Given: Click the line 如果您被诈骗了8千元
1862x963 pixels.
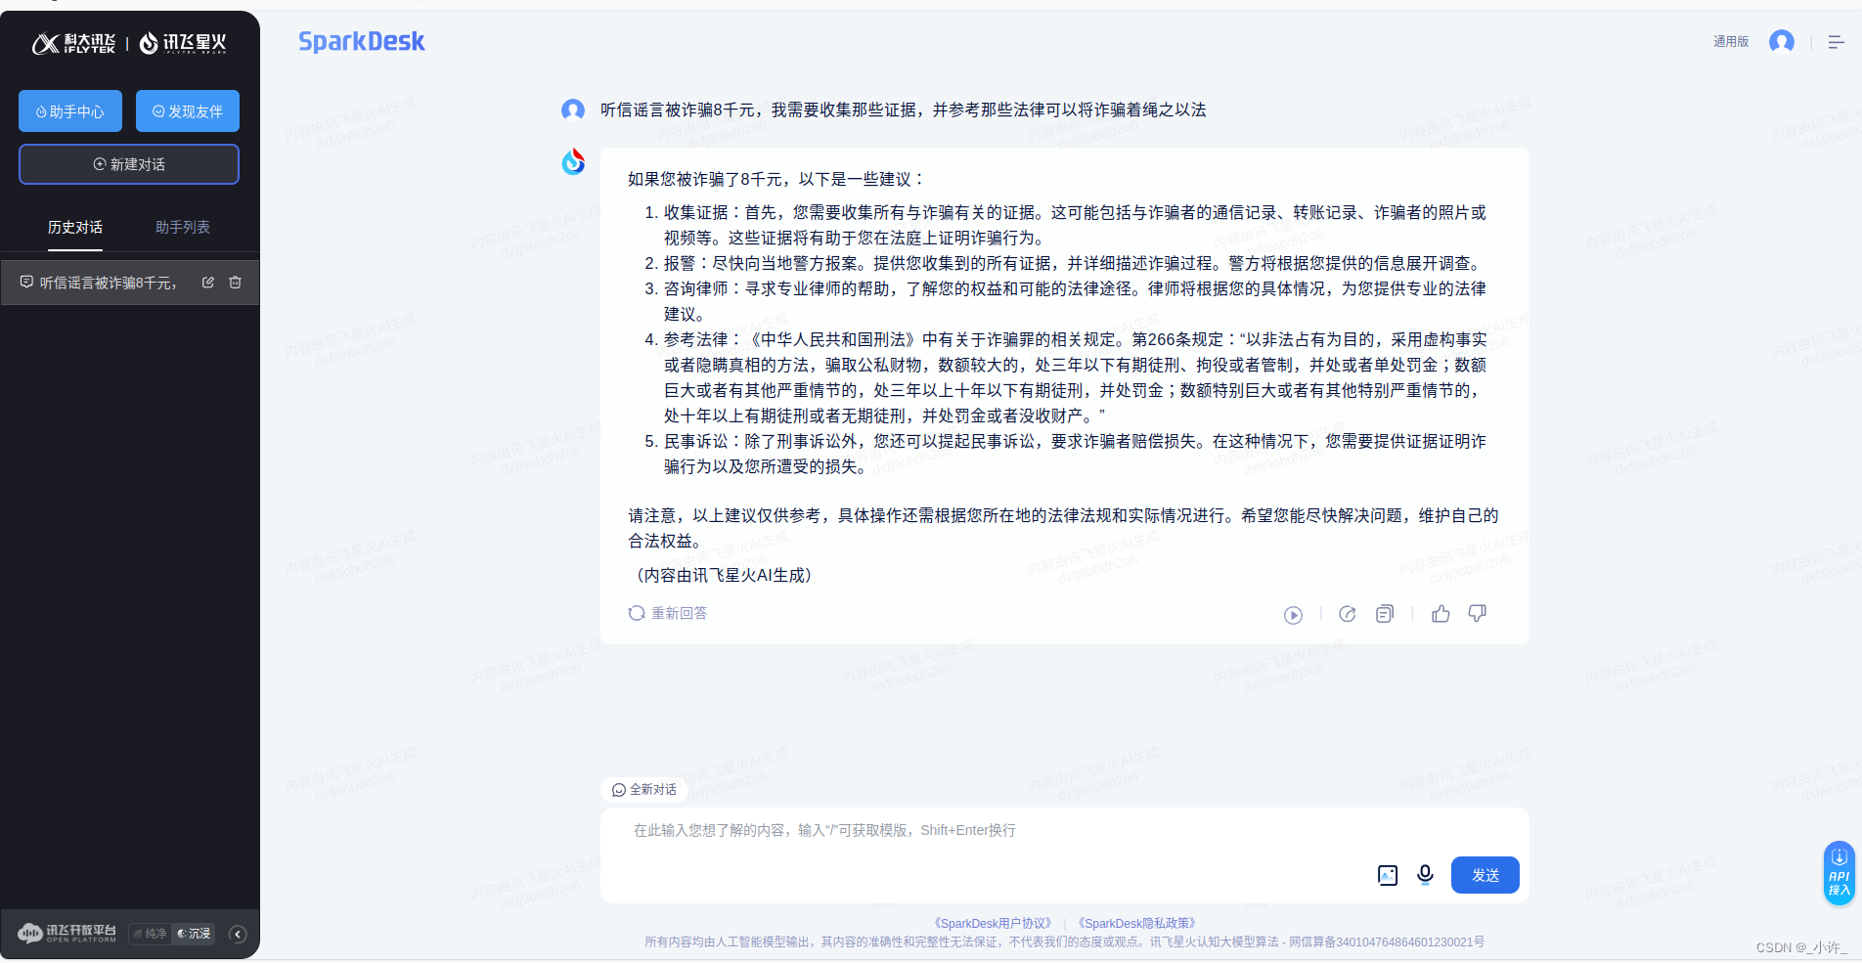Looking at the screenshot, I should click(x=776, y=179).
